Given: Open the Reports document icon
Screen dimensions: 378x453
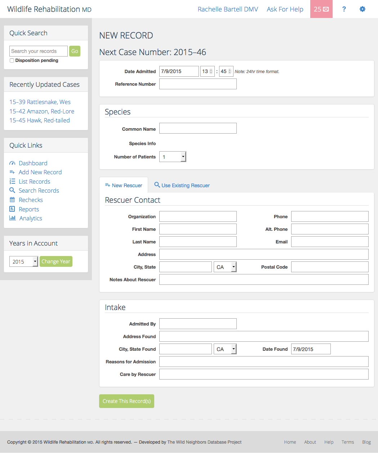Looking at the screenshot, I should pos(13,209).
